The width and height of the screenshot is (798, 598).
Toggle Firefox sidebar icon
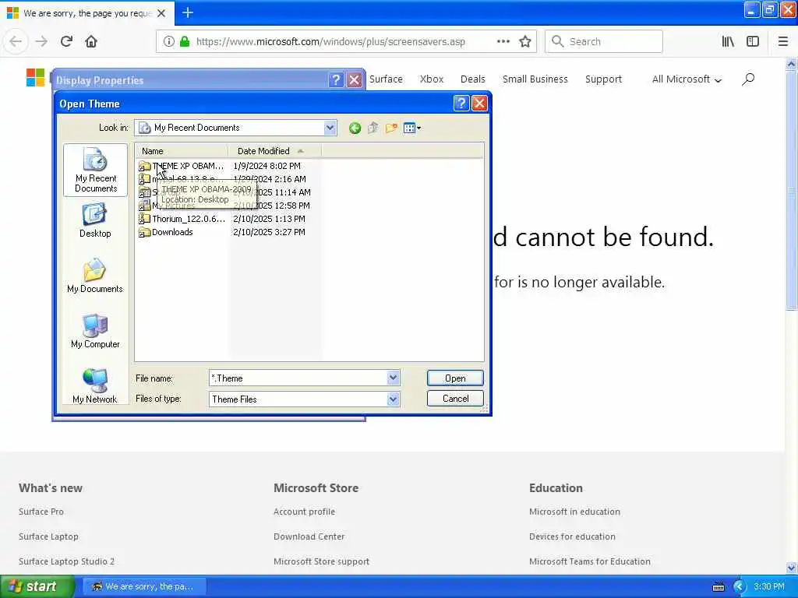pyautogui.click(x=753, y=41)
